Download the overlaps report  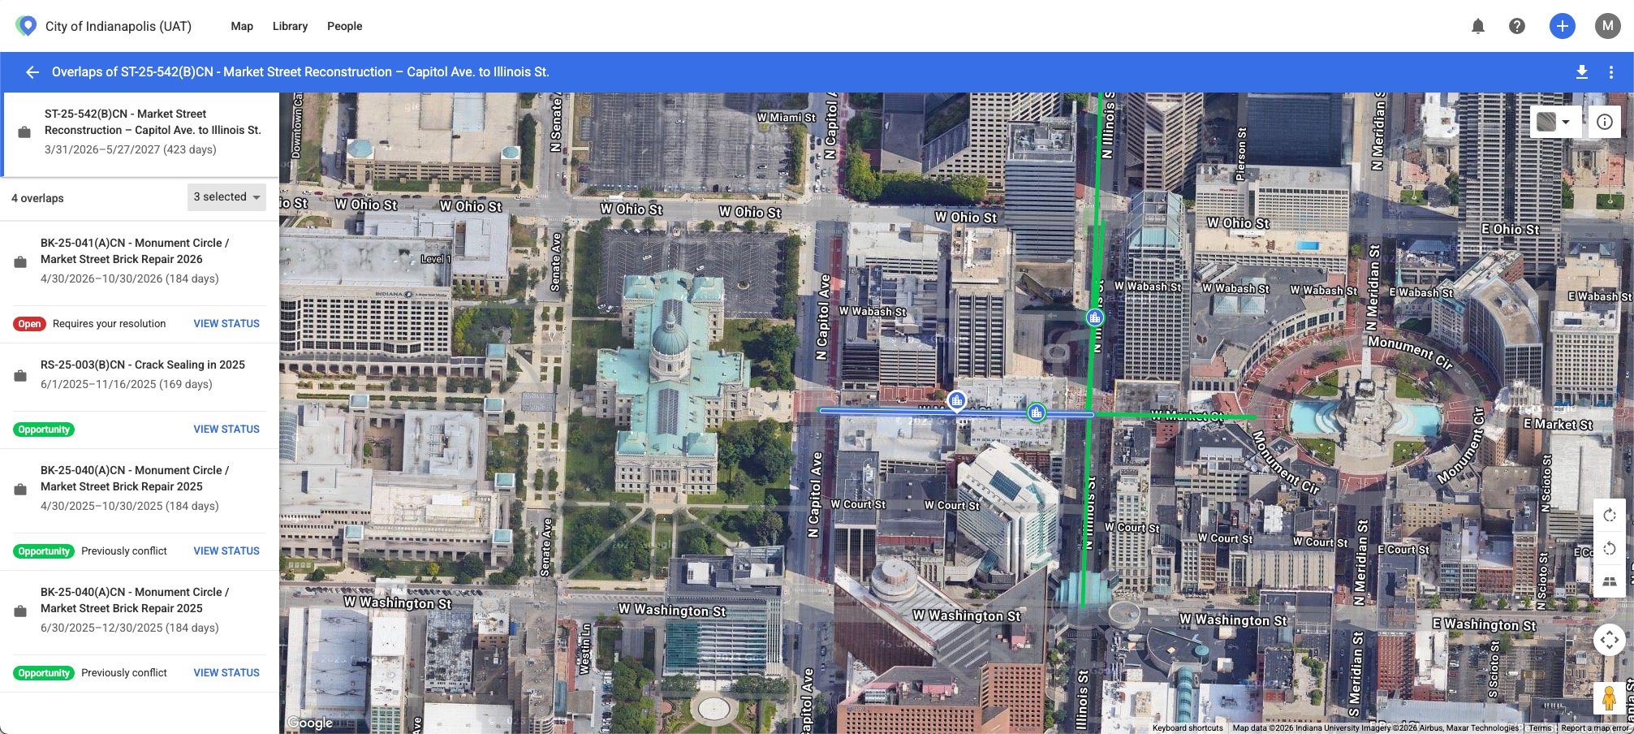(x=1581, y=72)
